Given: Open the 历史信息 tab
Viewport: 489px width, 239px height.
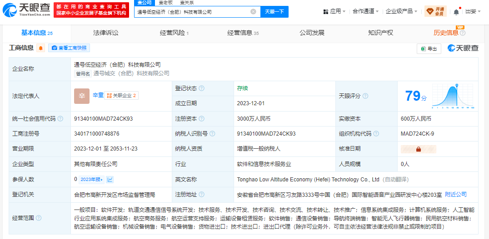Looking at the screenshot, I should tap(446, 33).
